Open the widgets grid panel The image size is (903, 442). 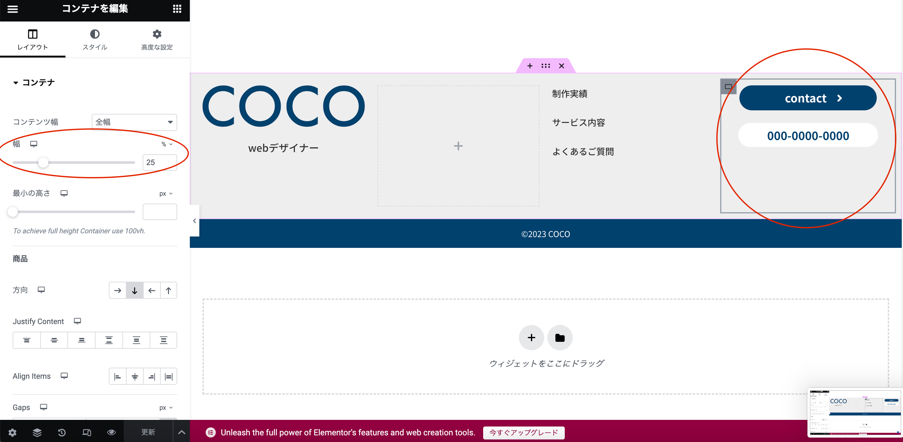tap(177, 9)
